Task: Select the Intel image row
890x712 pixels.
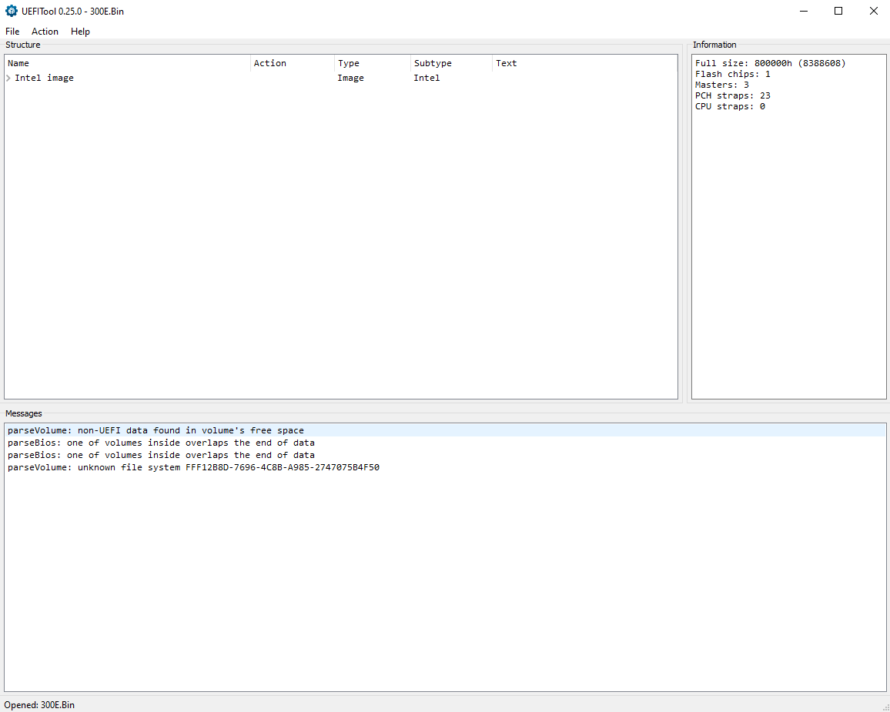Action: 340,78
